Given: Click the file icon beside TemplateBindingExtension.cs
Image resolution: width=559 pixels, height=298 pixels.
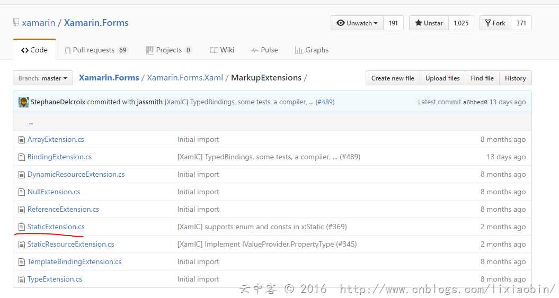Looking at the screenshot, I should (22, 262).
